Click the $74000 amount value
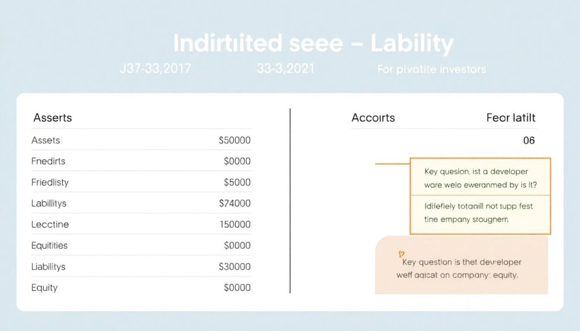The width and height of the screenshot is (580, 331). (x=234, y=203)
